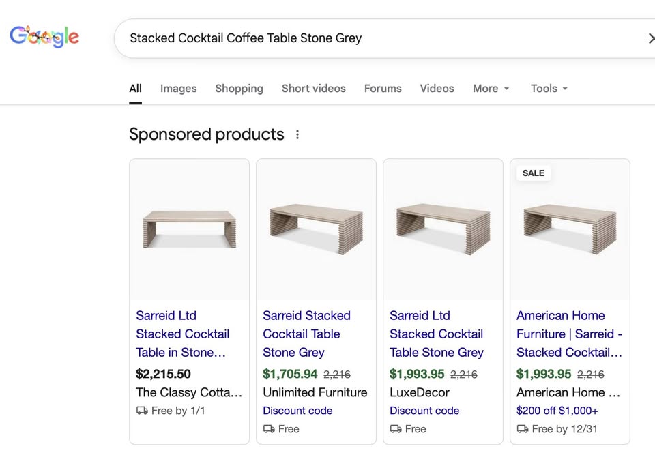Go to the Forums tab
Image resolution: width=655 pixels, height=455 pixels.
(x=383, y=89)
